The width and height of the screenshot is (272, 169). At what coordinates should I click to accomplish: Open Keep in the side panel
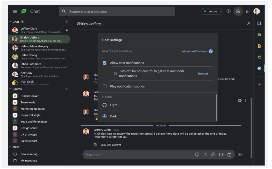(259, 46)
